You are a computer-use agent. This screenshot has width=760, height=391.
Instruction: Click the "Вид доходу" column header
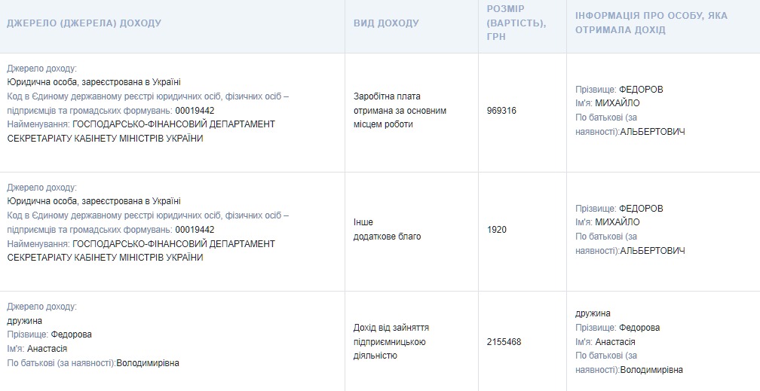coord(386,23)
